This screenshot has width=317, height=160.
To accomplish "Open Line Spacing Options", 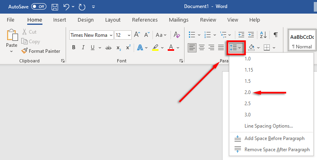I will [x=269, y=126].
